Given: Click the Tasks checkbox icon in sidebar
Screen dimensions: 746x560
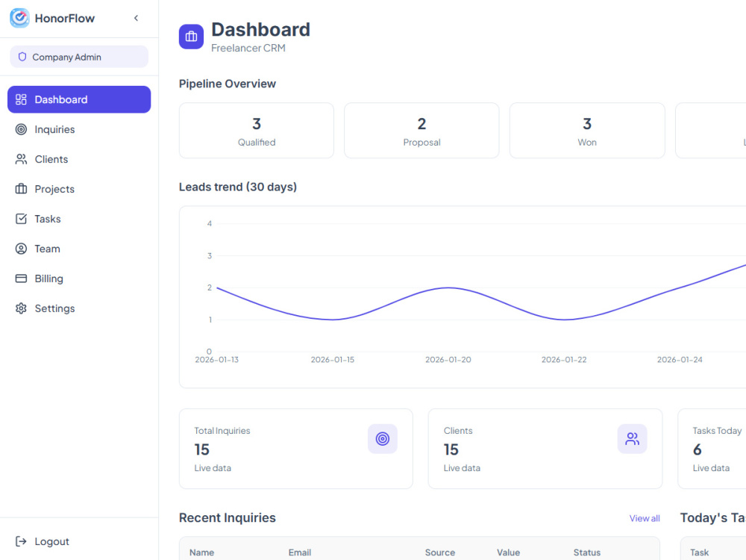Looking at the screenshot, I should (21, 219).
